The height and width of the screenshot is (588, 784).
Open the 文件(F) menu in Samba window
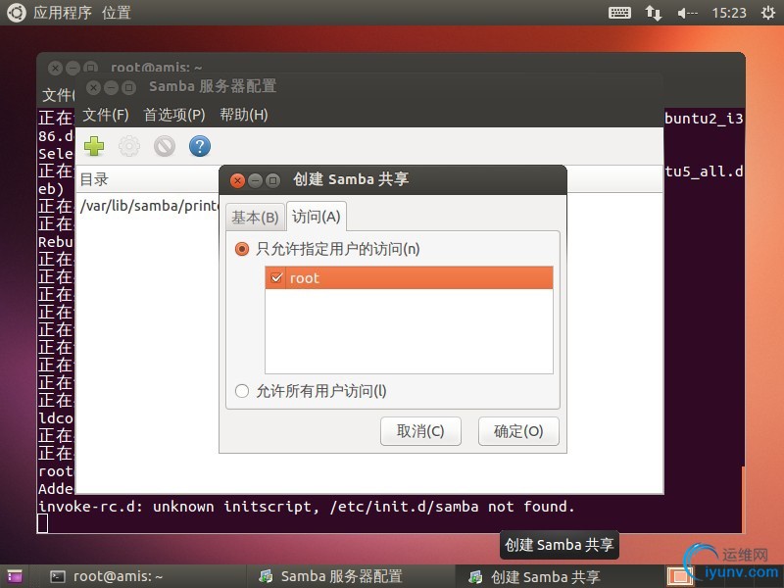coord(106,115)
